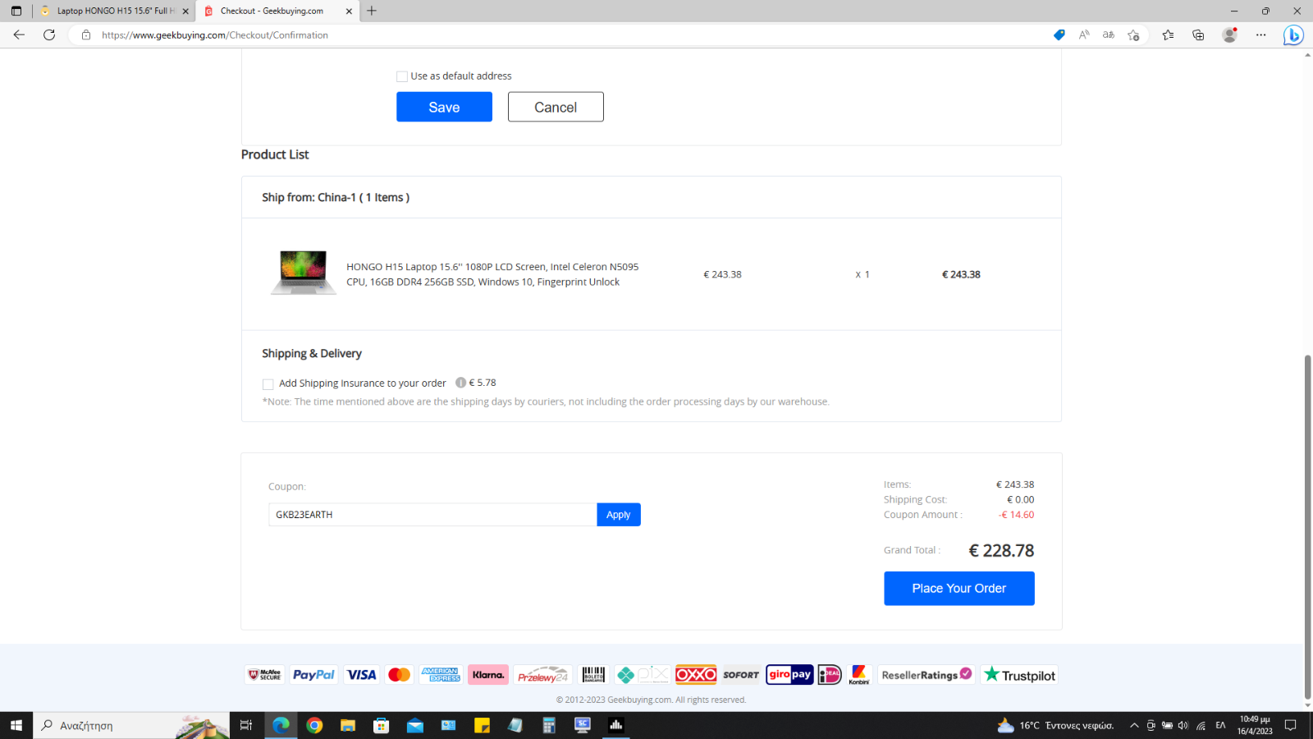Open Mail app from taskbar

[415, 725]
